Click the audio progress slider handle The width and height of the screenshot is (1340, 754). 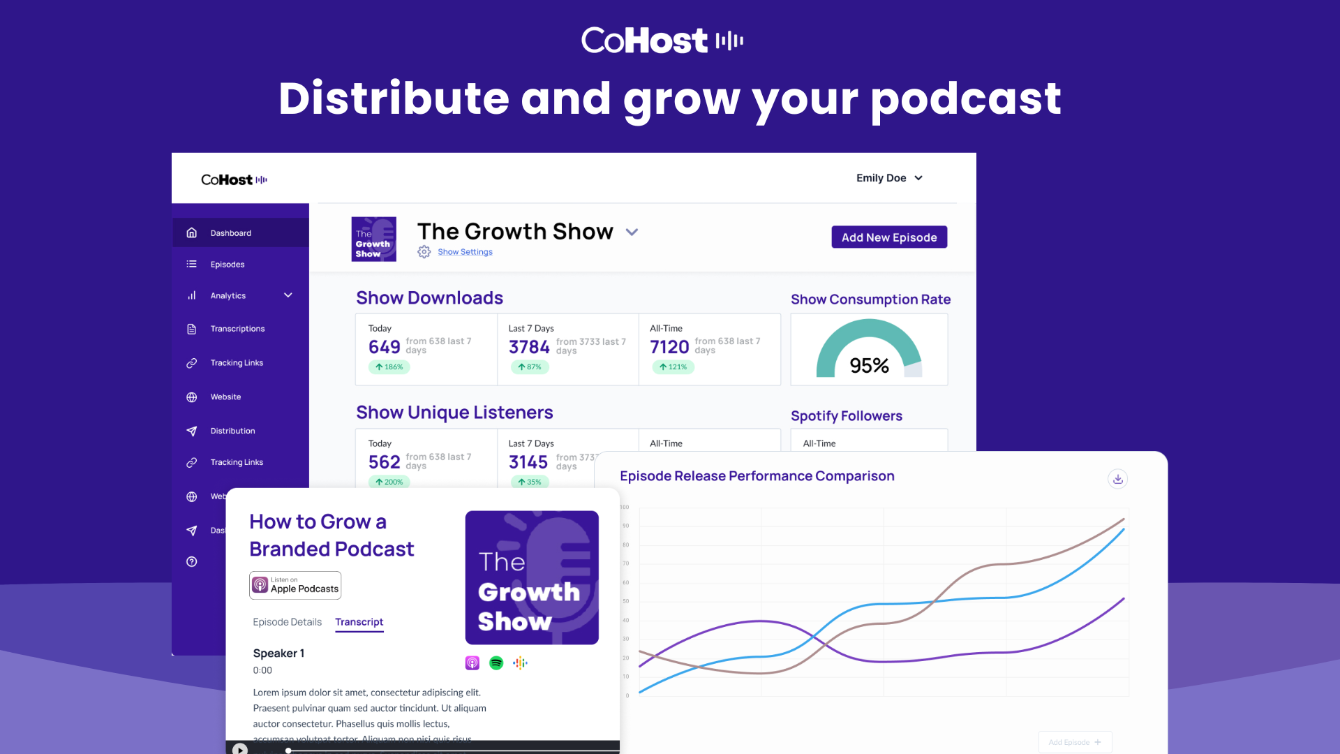tap(288, 751)
